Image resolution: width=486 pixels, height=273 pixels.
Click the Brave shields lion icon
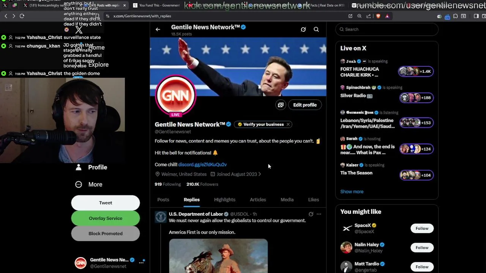click(x=378, y=16)
